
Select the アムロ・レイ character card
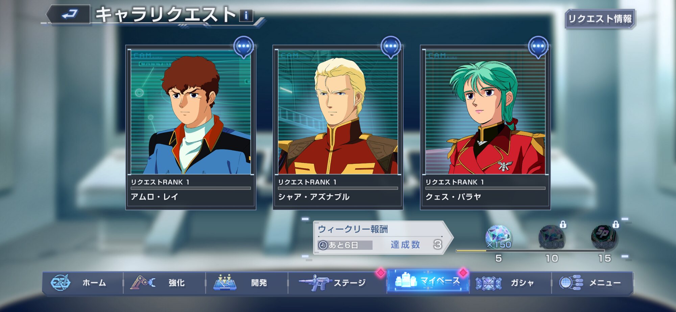coord(191,128)
